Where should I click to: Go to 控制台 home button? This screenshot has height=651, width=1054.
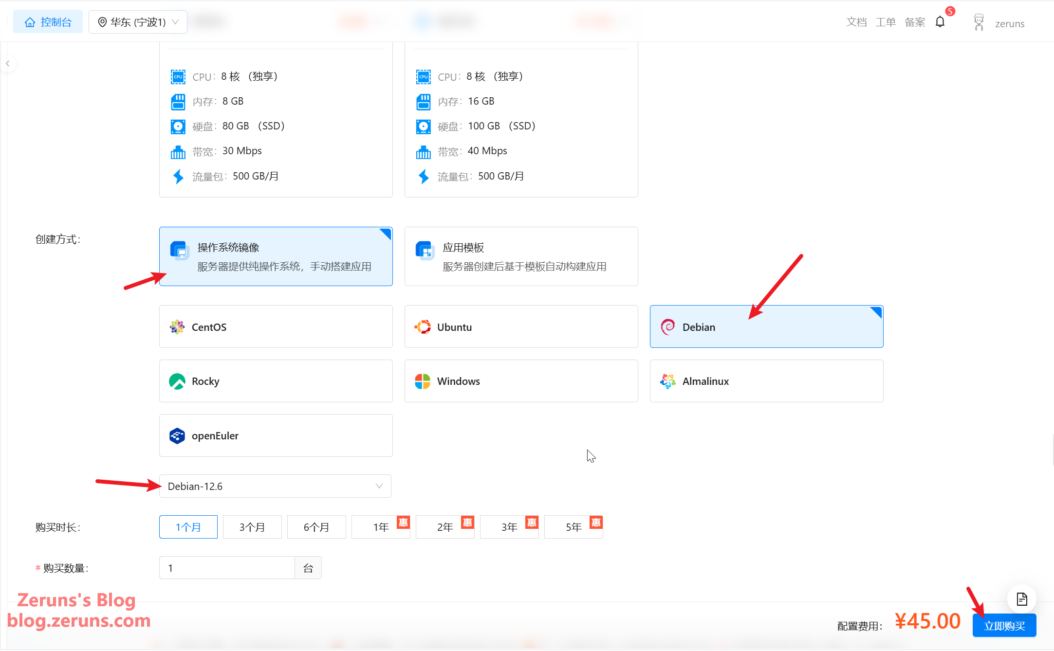tap(48, 22)
